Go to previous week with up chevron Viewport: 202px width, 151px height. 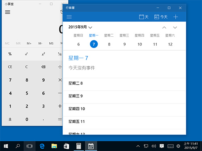click(164, 27)
